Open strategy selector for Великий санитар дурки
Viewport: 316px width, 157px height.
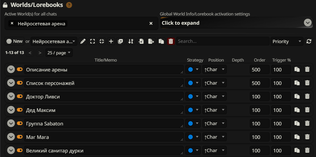[x=193, y=150]
